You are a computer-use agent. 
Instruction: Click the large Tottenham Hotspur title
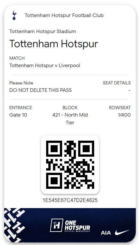tap(53, 44)
